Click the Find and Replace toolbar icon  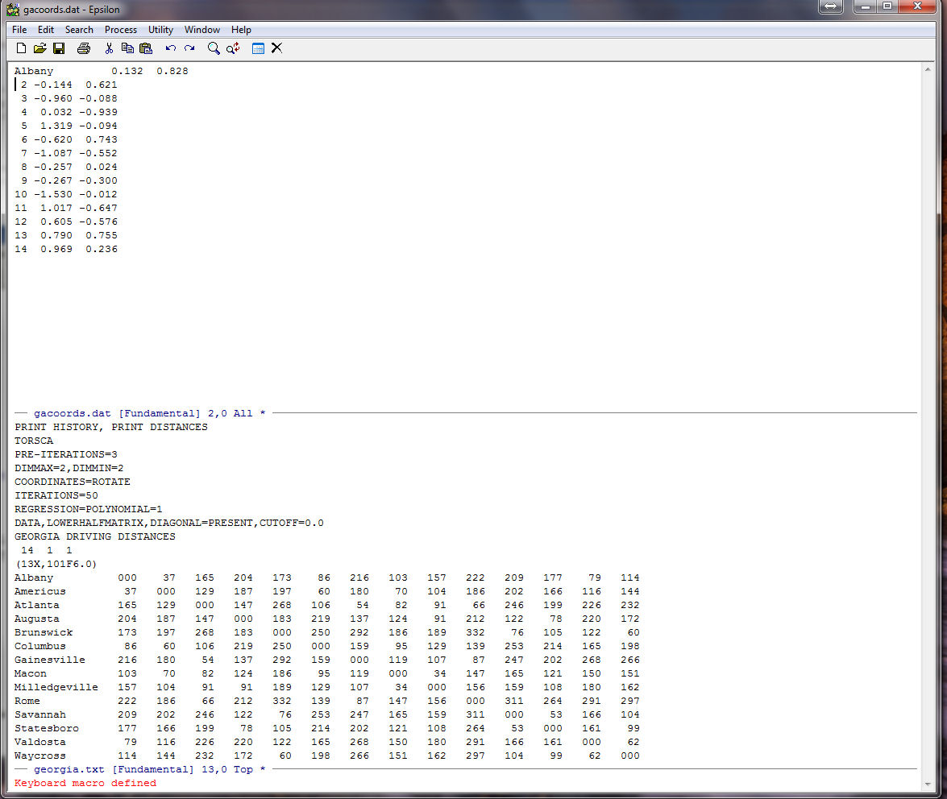click(233, 48)
